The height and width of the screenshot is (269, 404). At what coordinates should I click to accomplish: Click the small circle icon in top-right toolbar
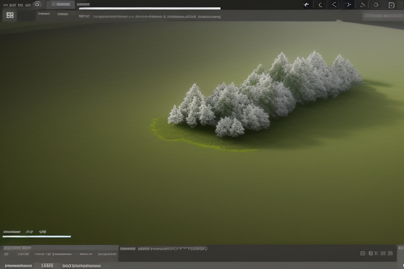376,5
